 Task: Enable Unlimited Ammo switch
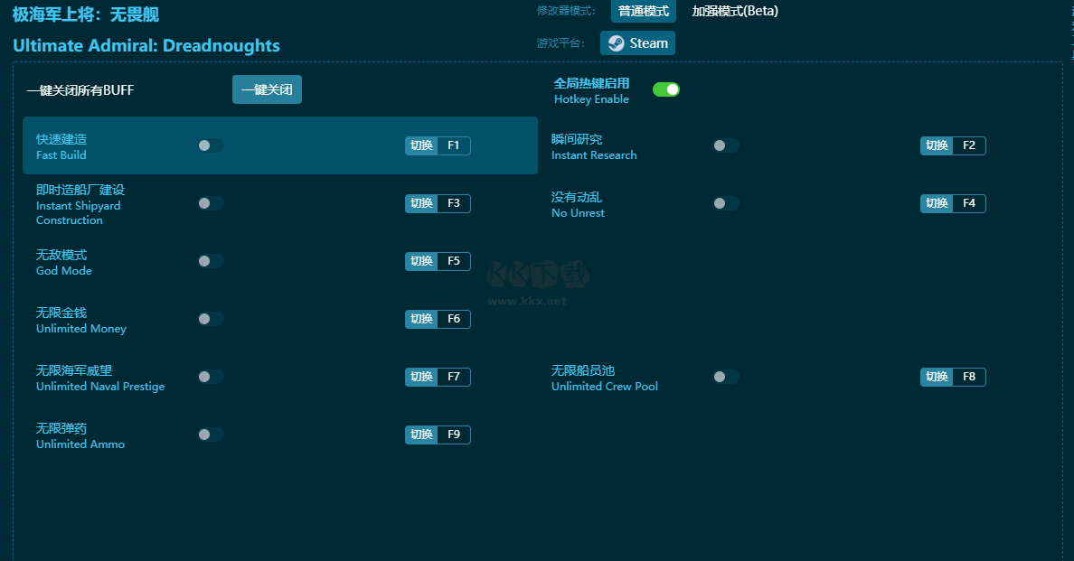[211, 435]
